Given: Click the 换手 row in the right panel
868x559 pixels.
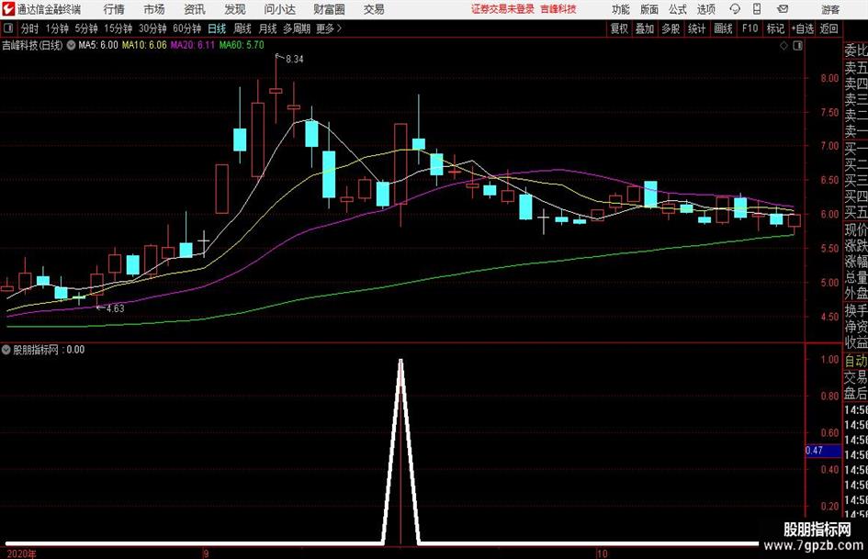Looking at the screenshot, I should [x=856, y=310].
